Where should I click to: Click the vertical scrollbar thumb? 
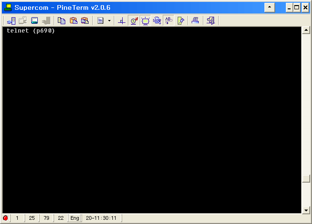[x=306, y=178]
